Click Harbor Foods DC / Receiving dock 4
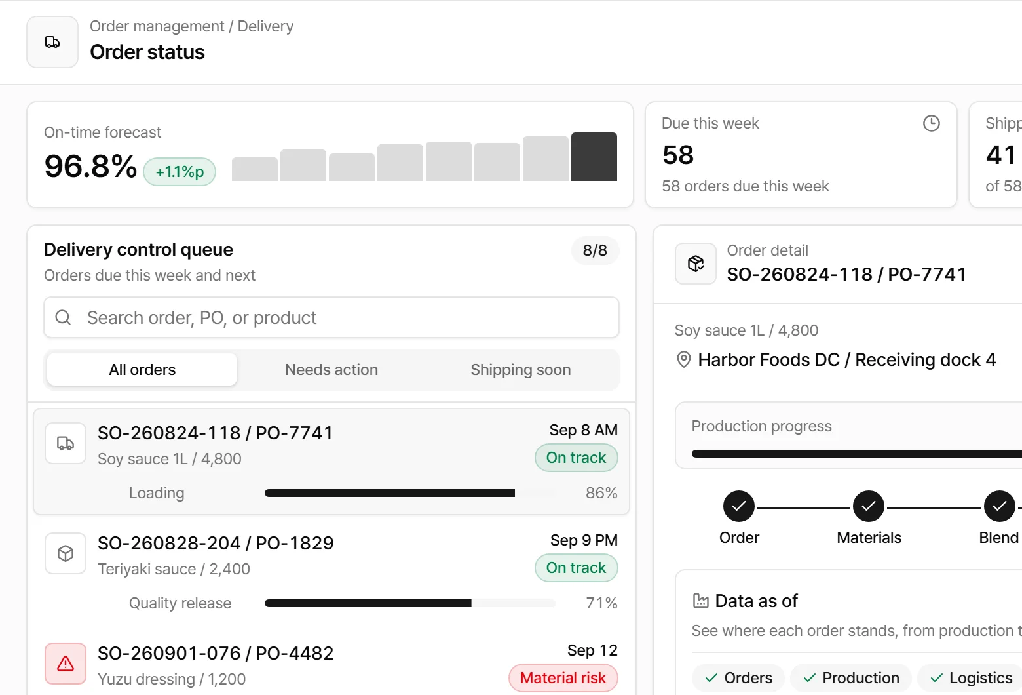Viewport: 1022px width, 695px height. pos(847,359)
